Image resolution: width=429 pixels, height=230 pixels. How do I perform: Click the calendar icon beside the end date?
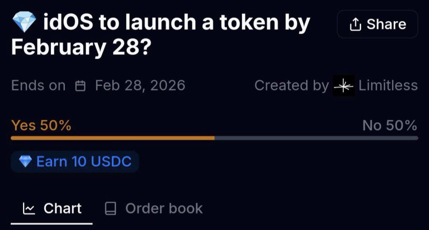[80, 86]
